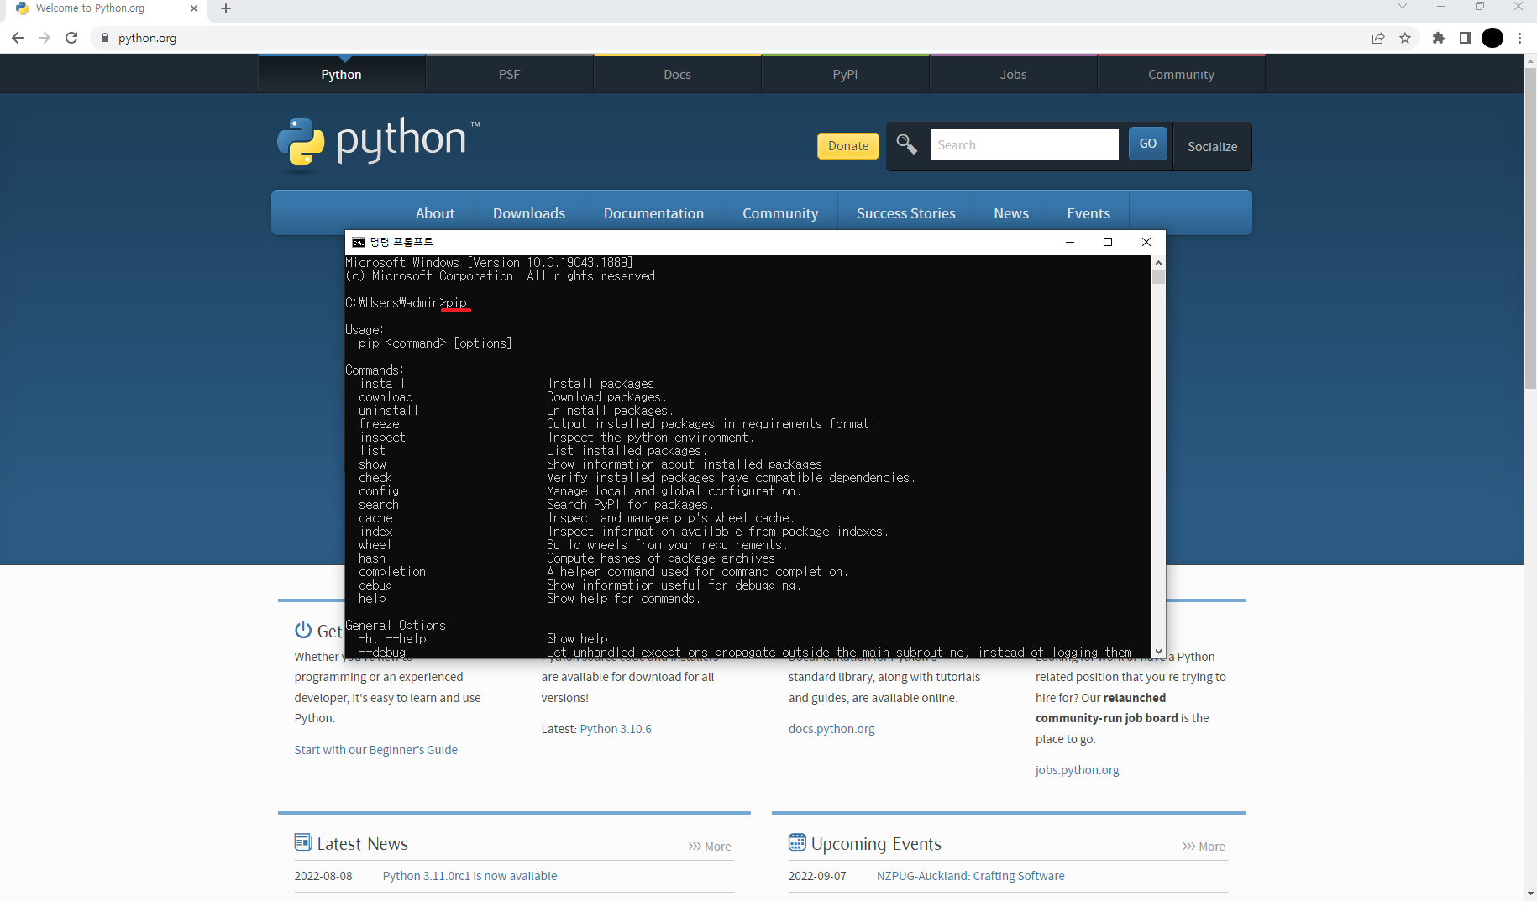Click More link beside Upcoming Events
This screenshot has height=907, width=1537.
1204,847
